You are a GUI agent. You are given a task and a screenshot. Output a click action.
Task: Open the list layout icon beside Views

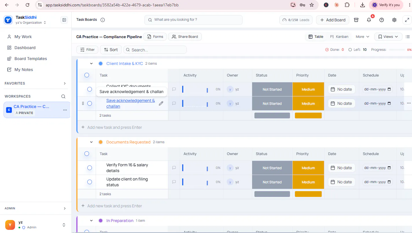click(408, 37)
